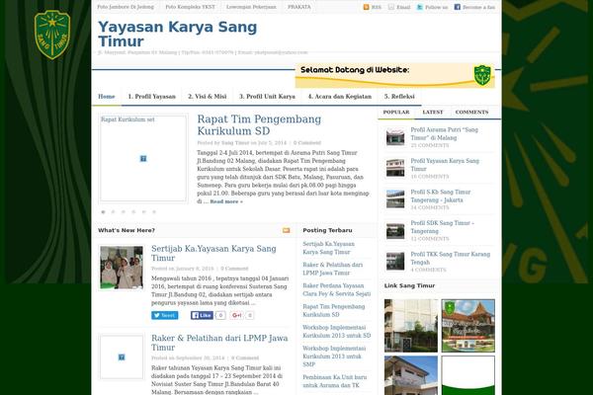Click the Yayasan Karya Sang Timur site title
Screen dimensions: 593x395
click(177, 34)
